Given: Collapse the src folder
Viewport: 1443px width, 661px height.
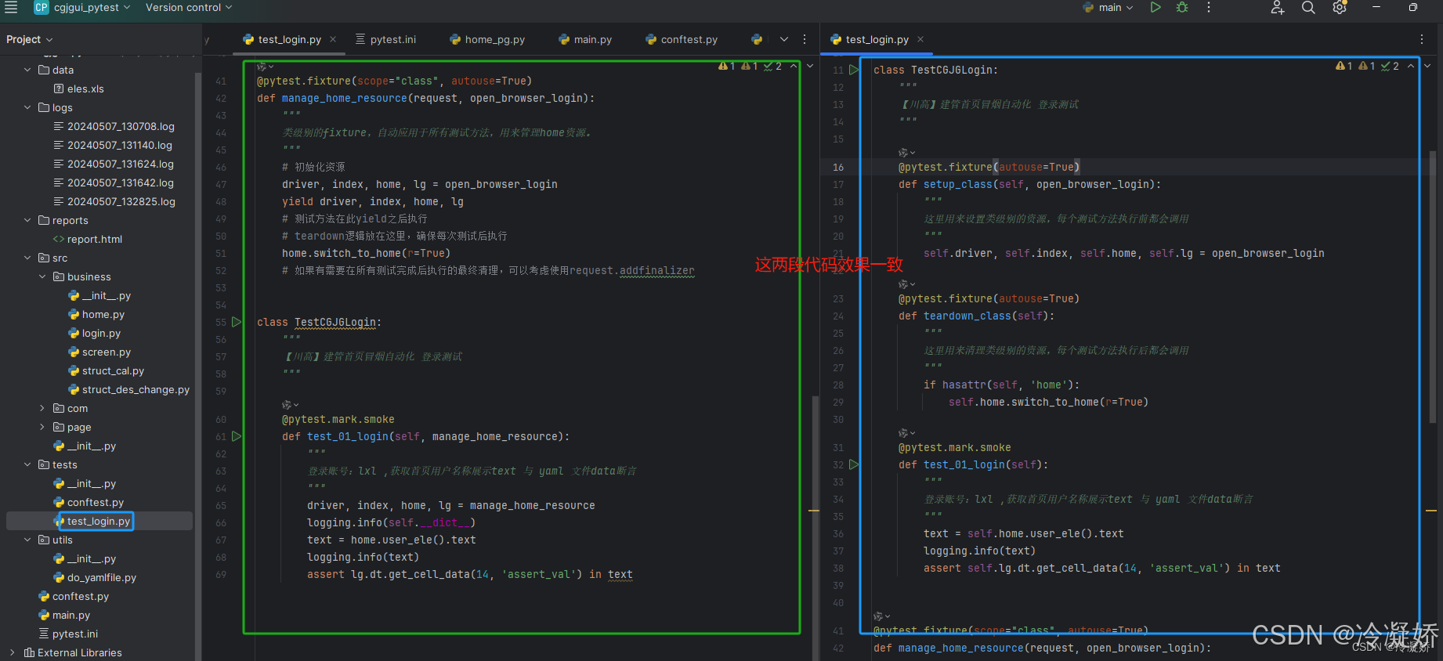Looking at the screenshot, I should pyautogui.click(x=27, y=258).
